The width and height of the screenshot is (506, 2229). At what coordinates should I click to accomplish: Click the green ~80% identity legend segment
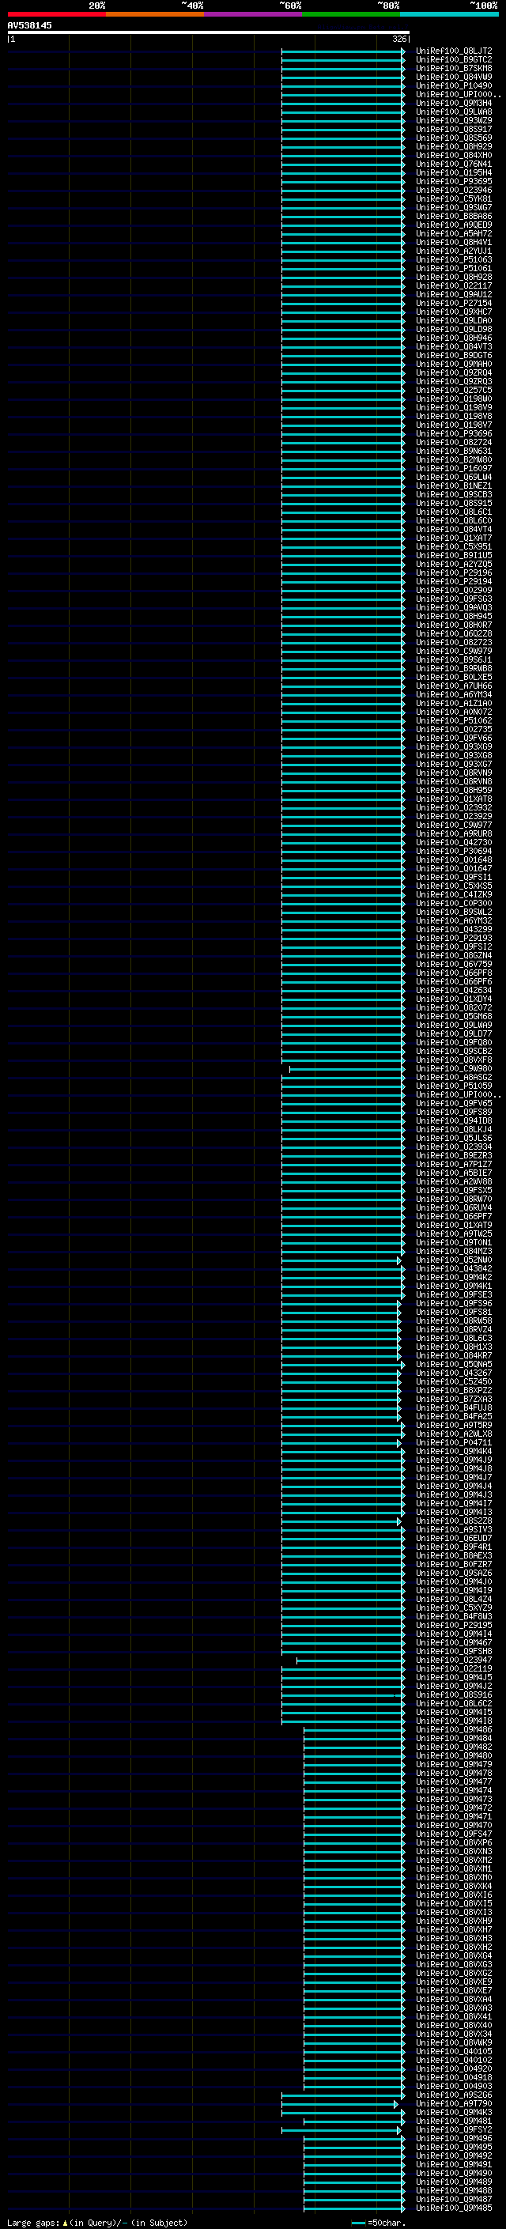(x=350, y=14)
